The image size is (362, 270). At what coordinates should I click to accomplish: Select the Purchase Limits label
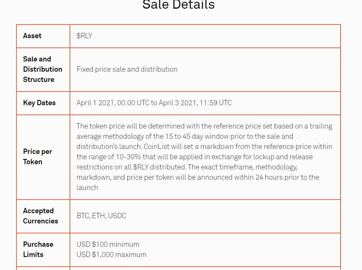[38, 249]
